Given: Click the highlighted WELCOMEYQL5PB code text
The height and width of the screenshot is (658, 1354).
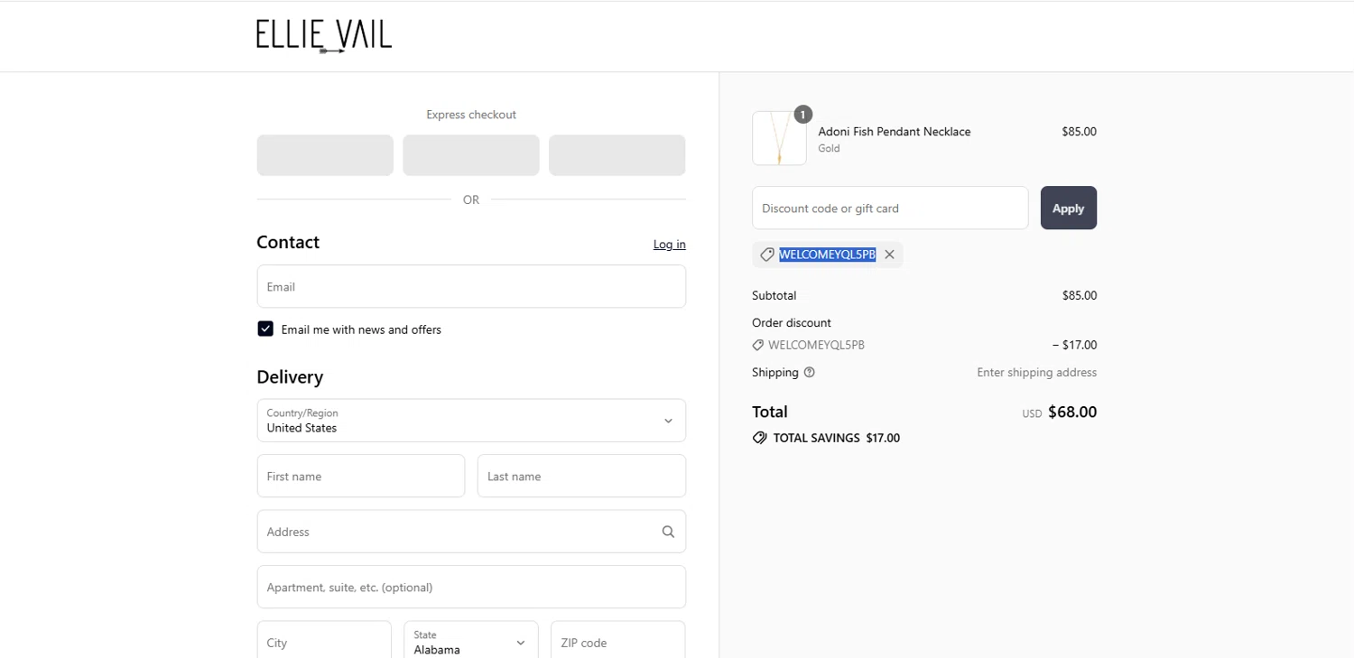Looking at the screenshot, I should (x=828, y=255).
